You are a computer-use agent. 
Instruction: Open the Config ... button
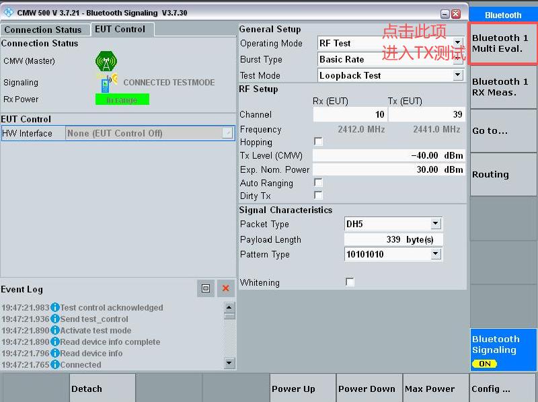coord(502,389)
